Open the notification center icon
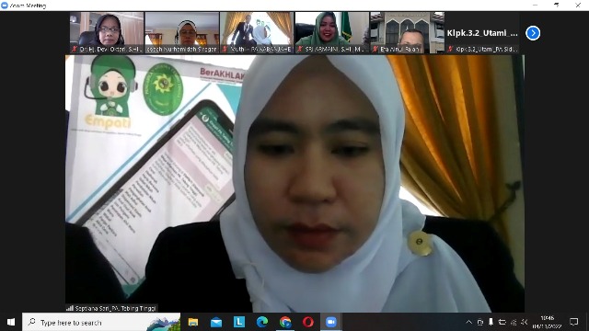589x331 pixels. [573, 322]
